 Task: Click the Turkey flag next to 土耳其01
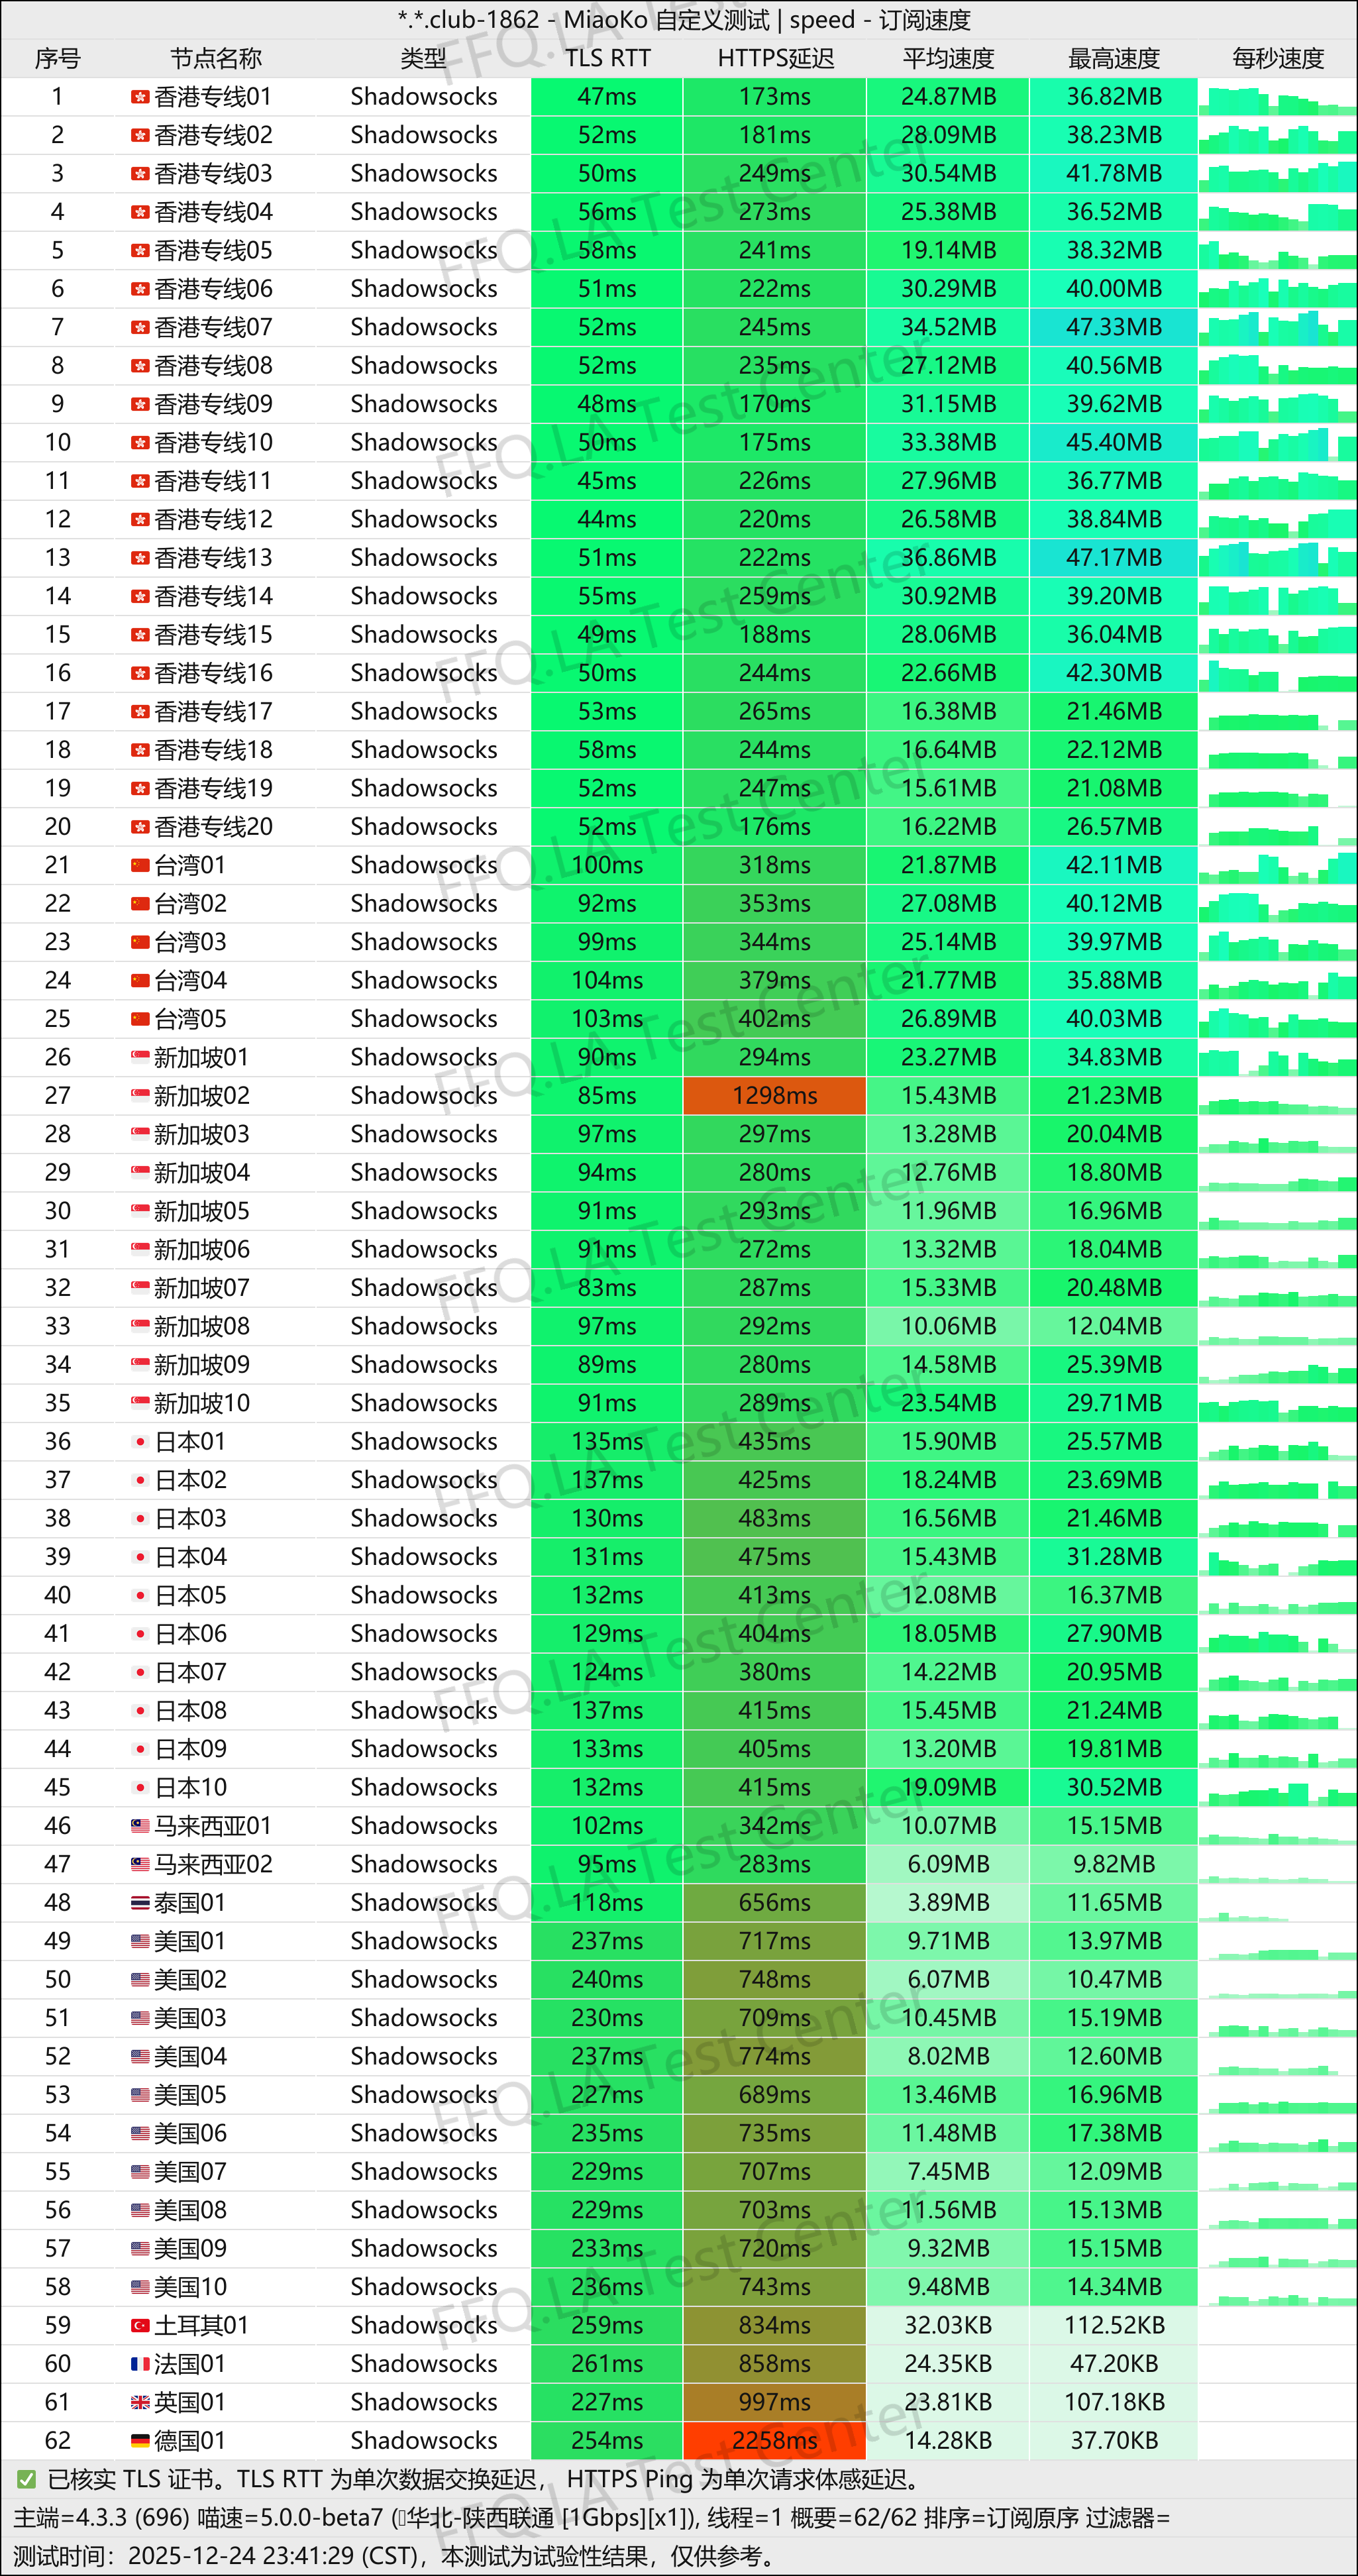click(x=140, y=2325)
